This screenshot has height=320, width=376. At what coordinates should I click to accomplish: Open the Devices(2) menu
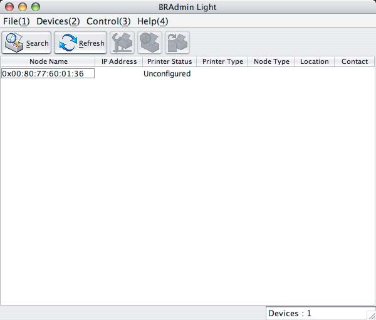pos(58,21)
